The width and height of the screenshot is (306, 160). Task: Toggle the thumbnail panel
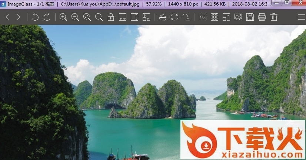tap(203, 17)
